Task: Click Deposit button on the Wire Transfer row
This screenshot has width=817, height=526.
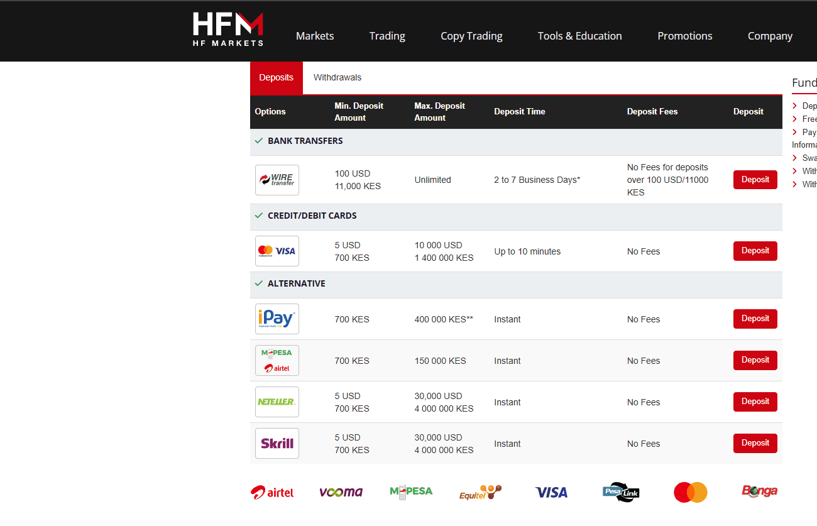Action: [755, 180]
